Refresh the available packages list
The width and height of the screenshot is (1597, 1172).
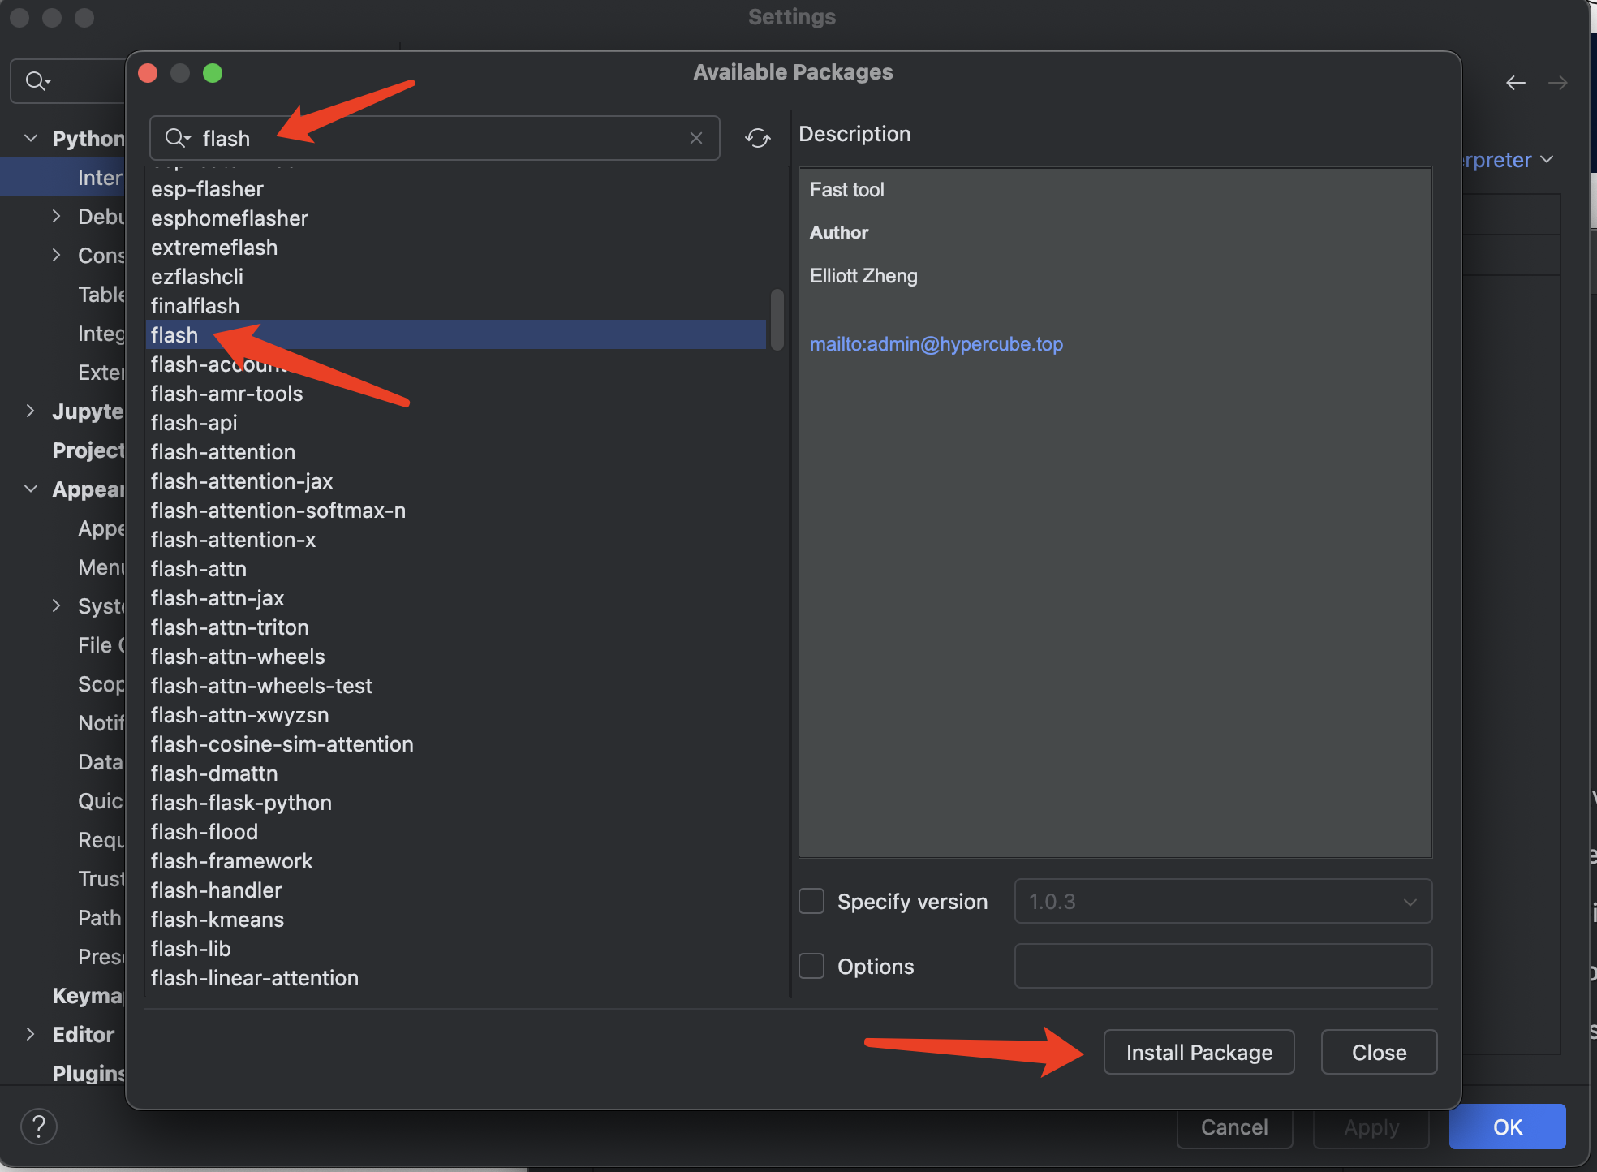point(757,138)
